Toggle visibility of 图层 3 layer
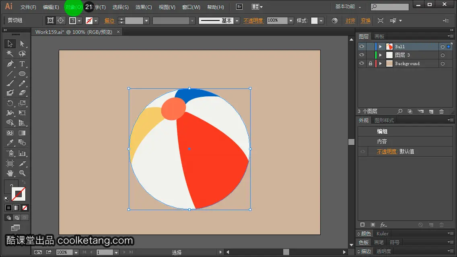This screenshot has height=257, width=457. [x=362, y=55]
